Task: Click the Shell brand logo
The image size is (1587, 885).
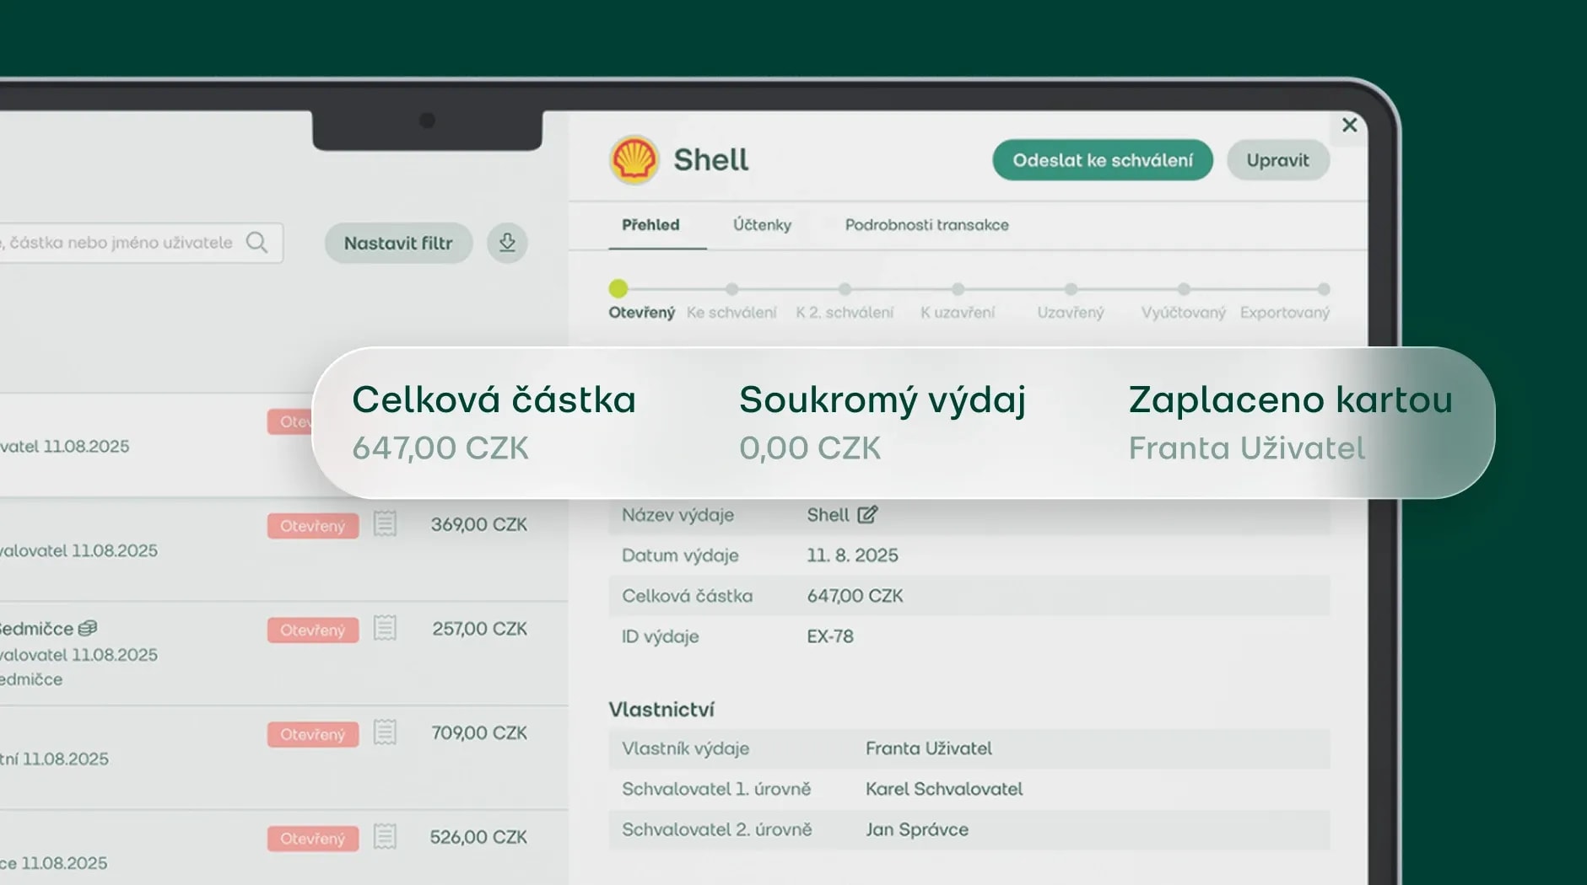Action: pos(634,159)
